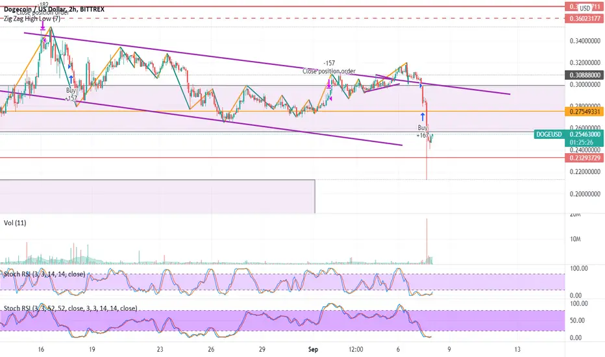The width and height of the screenshot is (605, 357).
Task: Click the 13 date label on time axis
Action: [x=517, y=349]
